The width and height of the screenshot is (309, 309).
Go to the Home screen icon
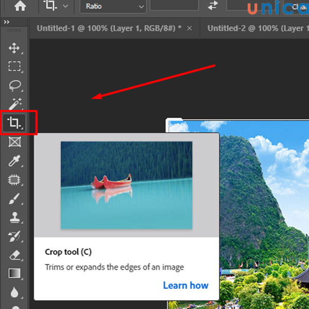20,6
